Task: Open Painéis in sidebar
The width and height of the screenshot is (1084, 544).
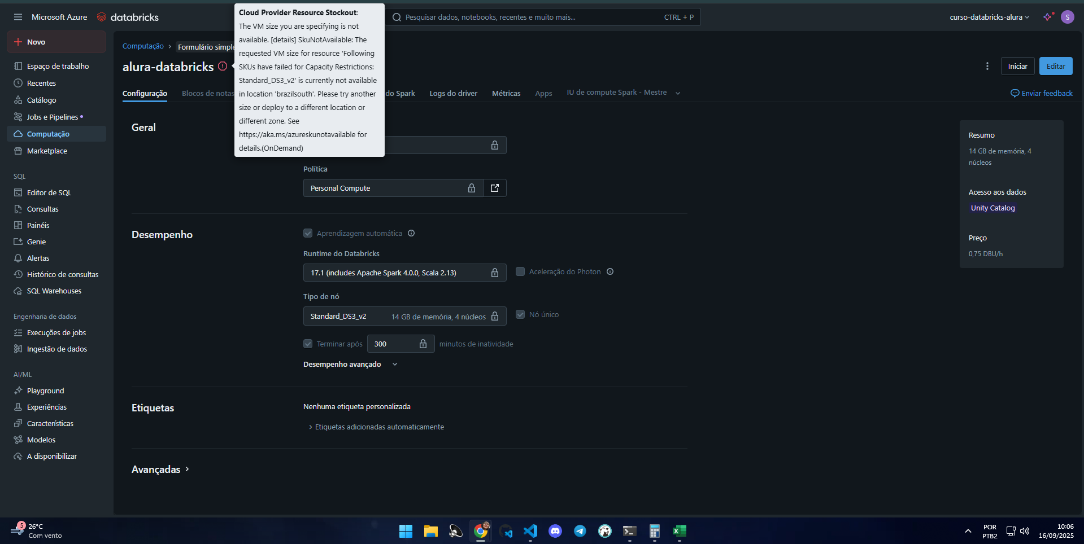Action: tap(56, 225)
